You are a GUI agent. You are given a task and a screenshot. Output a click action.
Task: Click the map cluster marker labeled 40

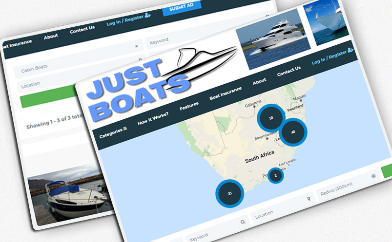click(293, 132)
